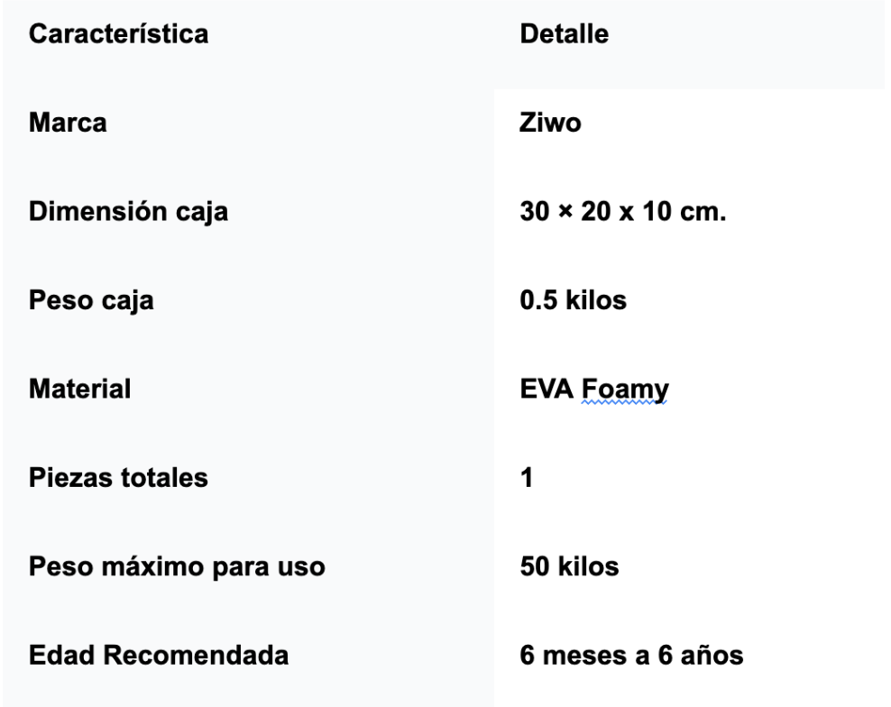Click the "Detalle" column header
891x707 pixels.
tap(565, 36)
